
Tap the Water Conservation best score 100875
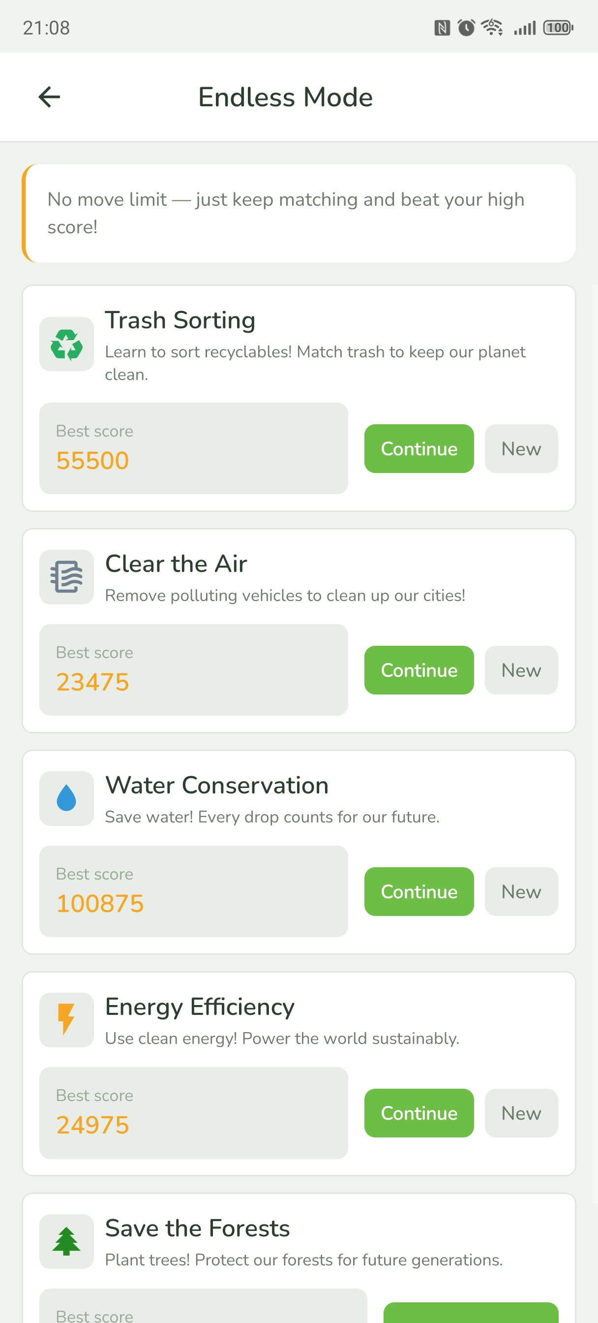[100, 903]
